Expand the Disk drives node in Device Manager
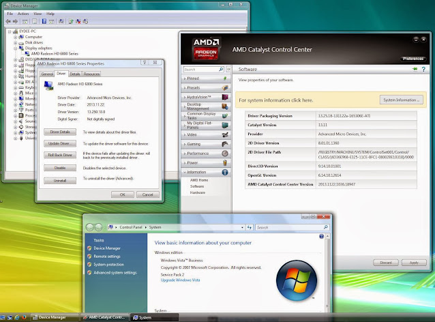 point(16,42)
